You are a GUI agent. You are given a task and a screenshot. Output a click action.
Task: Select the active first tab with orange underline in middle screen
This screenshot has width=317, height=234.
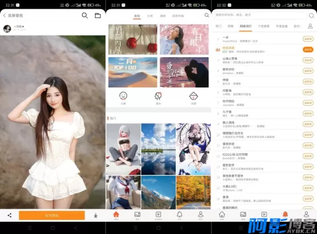[x=137, y=16]
